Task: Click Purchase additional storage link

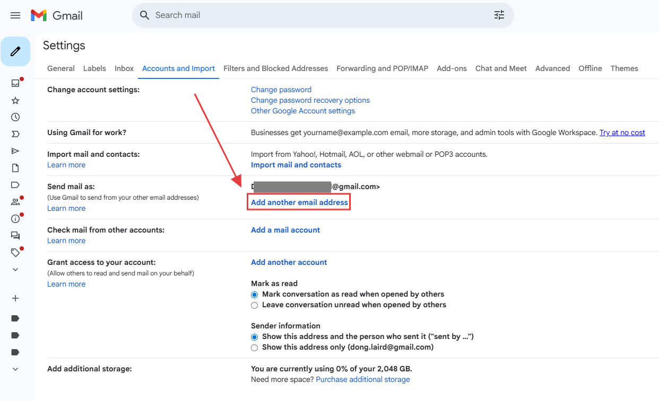Action: point(362,379)
